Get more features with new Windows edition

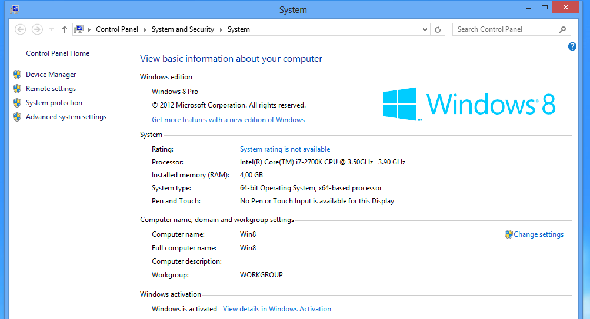(x=228, y=120)
